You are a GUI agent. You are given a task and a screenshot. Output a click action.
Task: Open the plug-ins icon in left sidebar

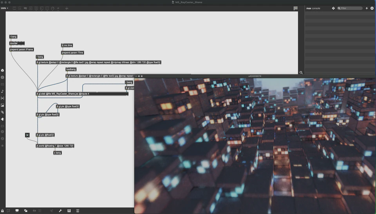[x=2, y=119]
